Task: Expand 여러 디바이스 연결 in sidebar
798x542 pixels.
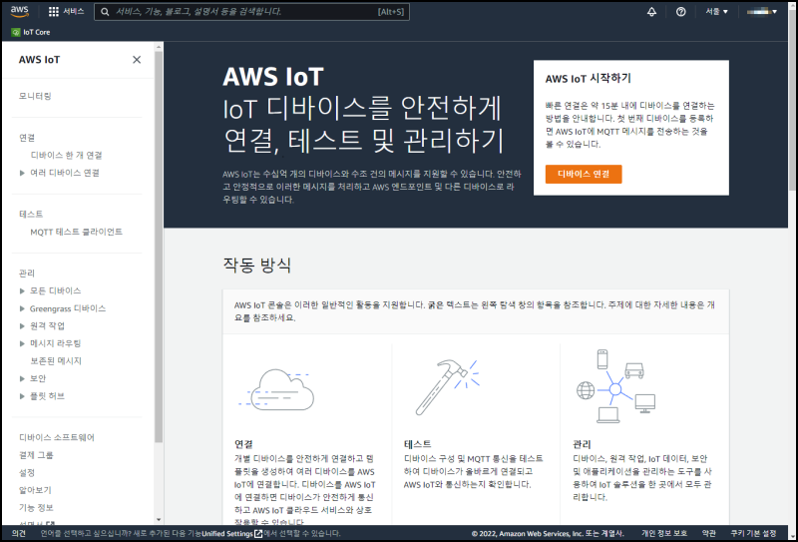Action: coord(22,174)
